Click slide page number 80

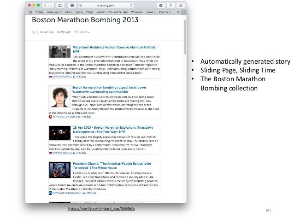point(268,211)
